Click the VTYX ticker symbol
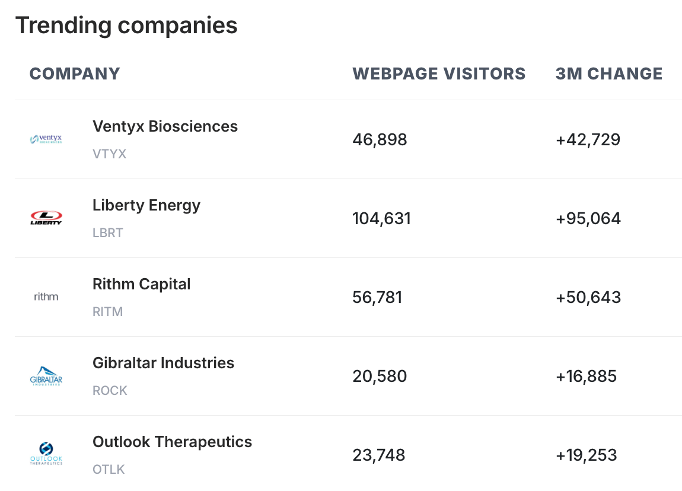 (110, 154)
